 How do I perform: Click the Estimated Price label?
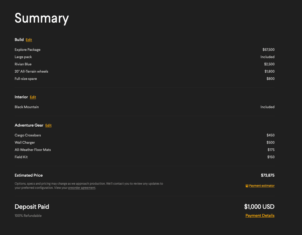pos(29,175)
